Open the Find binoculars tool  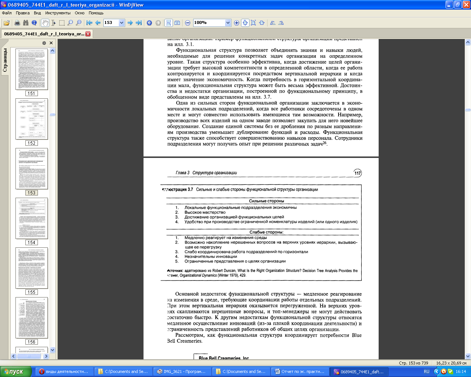pos(26,23)
